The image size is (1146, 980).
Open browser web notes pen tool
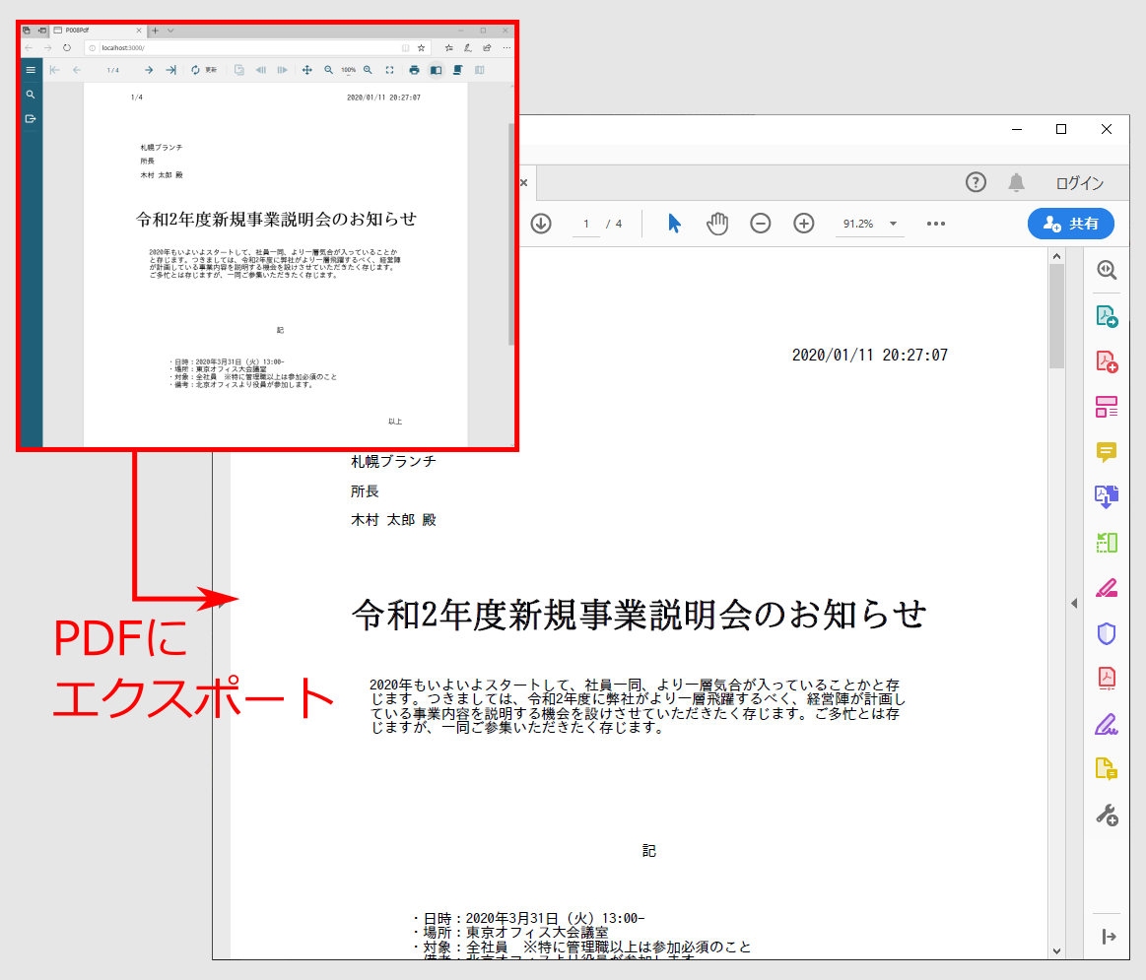tap(468, 47)
